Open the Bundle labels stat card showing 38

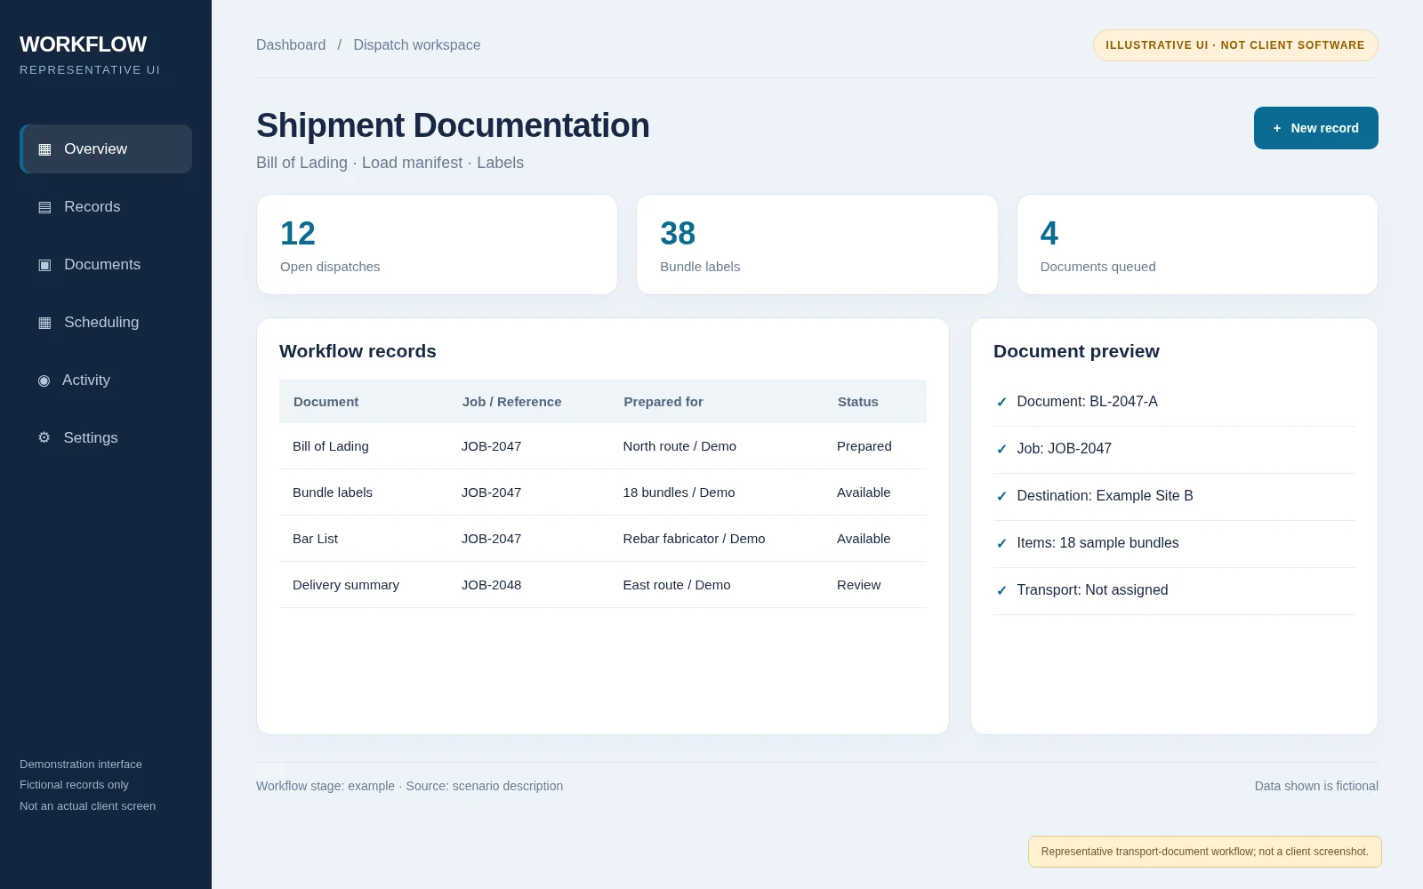click(x=816, y=244)
